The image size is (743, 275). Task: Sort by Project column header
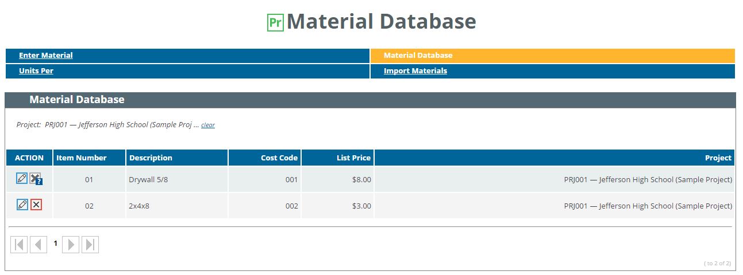[719, 158]
